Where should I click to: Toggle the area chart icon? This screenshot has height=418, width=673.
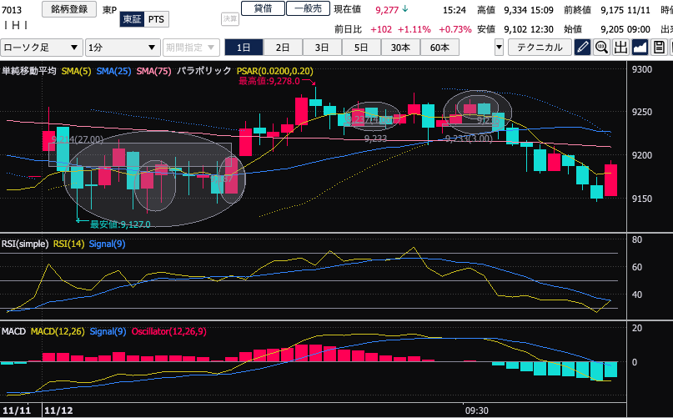click(640, 48)
